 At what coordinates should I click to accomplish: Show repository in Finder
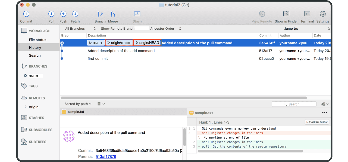pos(286,14)
